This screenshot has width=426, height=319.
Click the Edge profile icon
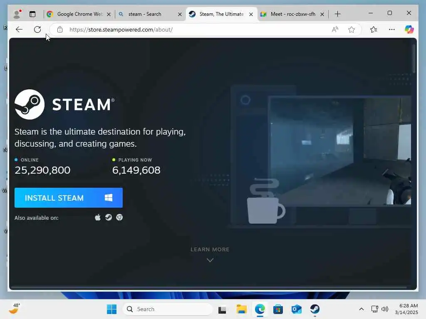(x=17, y=14)
